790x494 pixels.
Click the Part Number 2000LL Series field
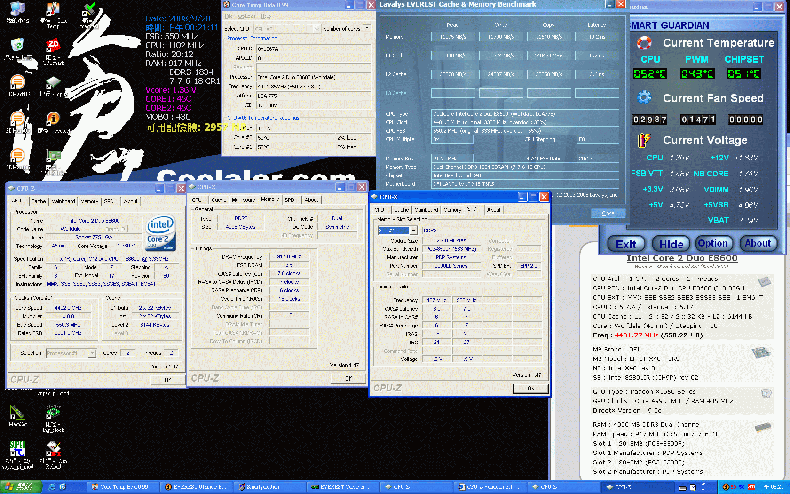point(451,266)
